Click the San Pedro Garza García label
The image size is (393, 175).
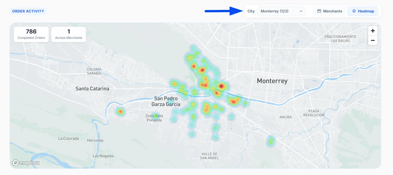click(166, 101)
